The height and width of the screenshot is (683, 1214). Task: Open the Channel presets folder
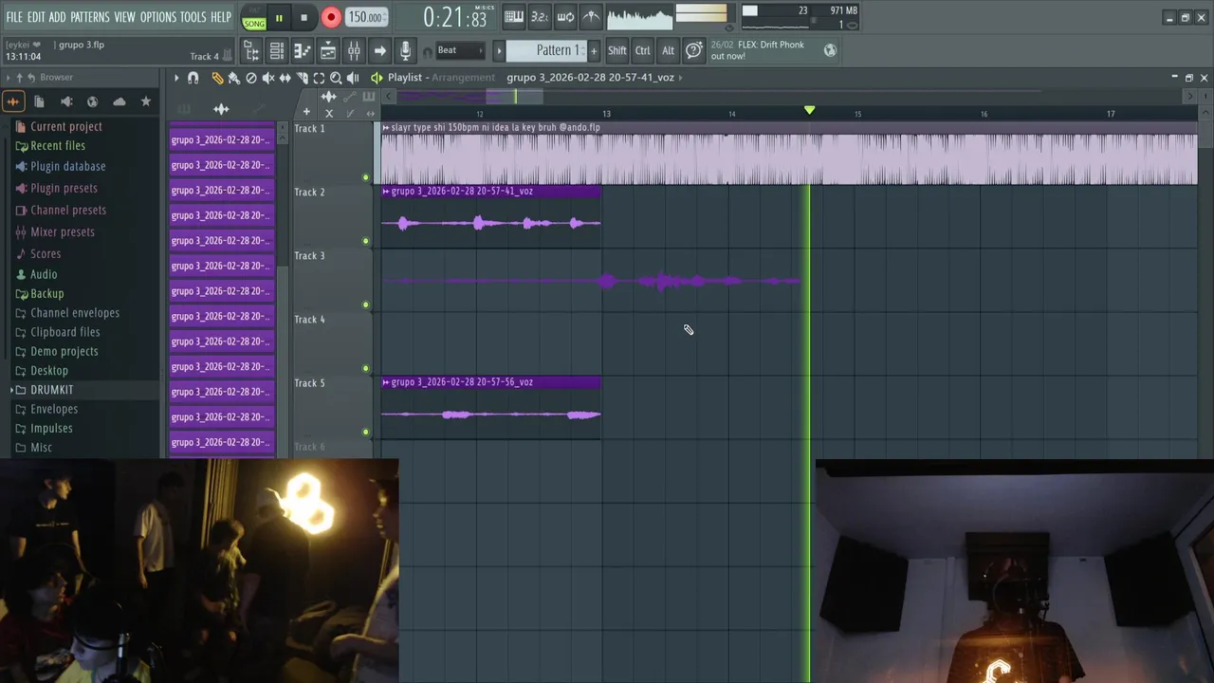(60, 210)
